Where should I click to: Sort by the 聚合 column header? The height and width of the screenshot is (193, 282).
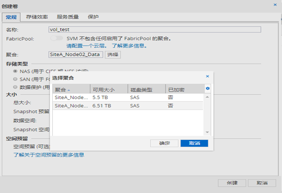coord(71,90)
